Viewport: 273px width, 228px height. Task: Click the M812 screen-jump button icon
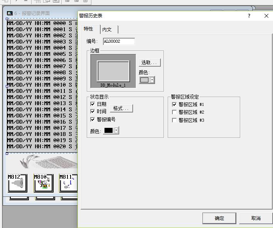pos(17,183)
